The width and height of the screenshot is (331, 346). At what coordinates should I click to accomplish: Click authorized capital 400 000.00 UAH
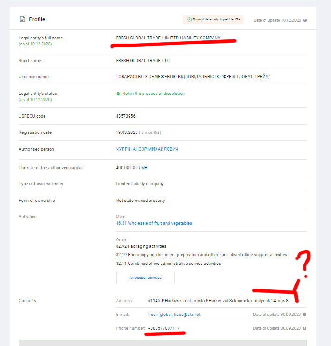tap(131, 168)
